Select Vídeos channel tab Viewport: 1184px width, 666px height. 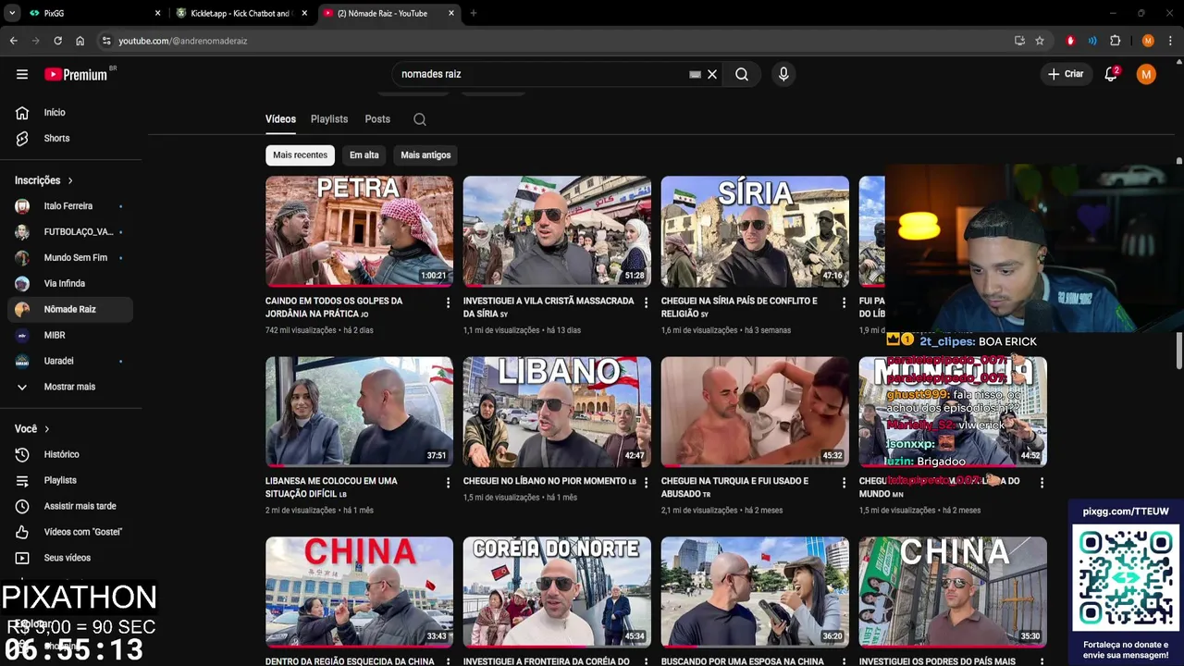pyautogui.click(x=280, y=119)
